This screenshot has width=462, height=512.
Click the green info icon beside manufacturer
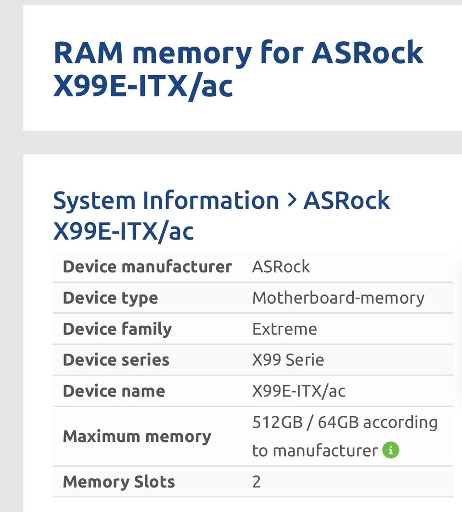click(x=390, y=450)
